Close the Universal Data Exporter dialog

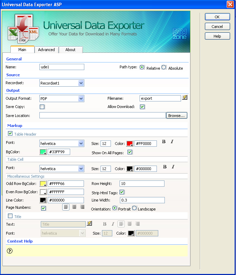[x=230, y=4]
